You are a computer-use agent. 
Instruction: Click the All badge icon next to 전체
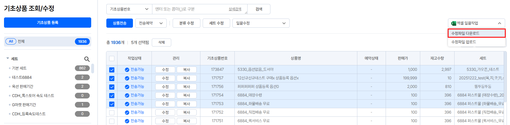[11, 41]
